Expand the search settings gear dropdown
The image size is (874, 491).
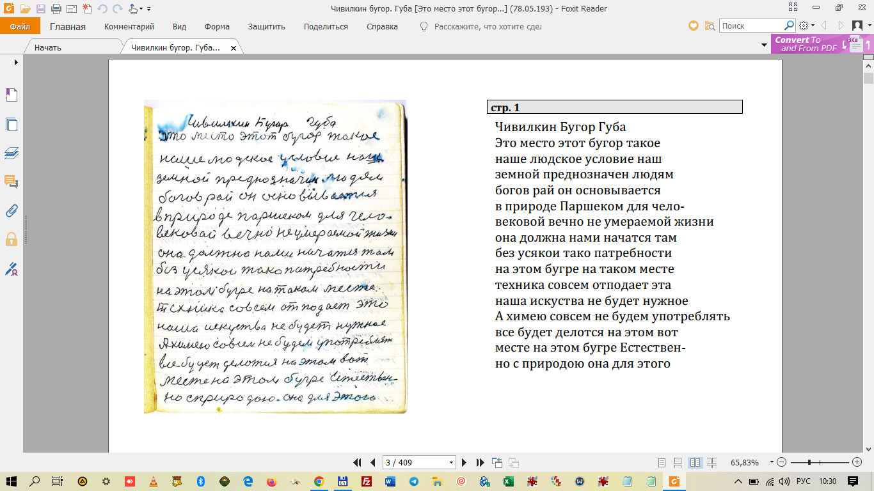pyautogui.click(x=813, y=26)
